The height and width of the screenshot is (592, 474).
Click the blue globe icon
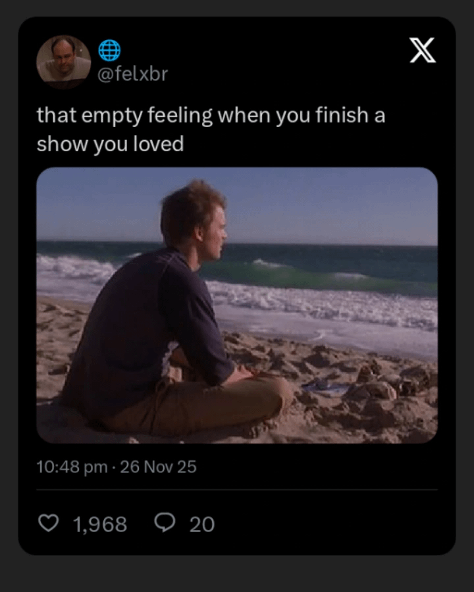(x=109, y=50)
